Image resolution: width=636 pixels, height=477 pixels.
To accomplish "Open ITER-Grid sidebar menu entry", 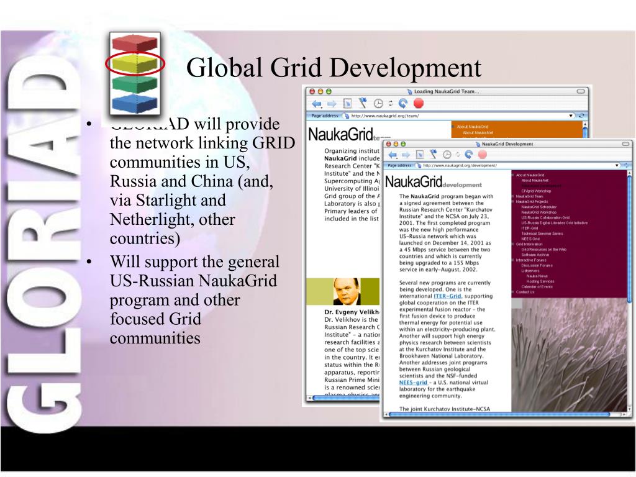I will 529,228.
